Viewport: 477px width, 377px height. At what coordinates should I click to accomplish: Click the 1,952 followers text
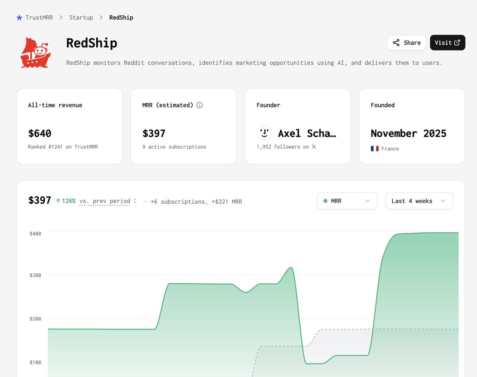coord(283,147)
